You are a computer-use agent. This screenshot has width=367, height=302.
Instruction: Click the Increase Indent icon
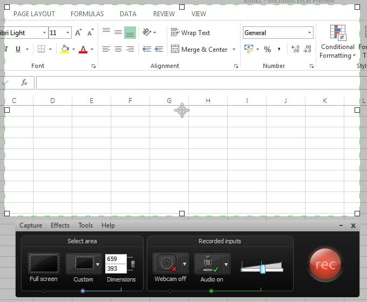tap(159, 49)
